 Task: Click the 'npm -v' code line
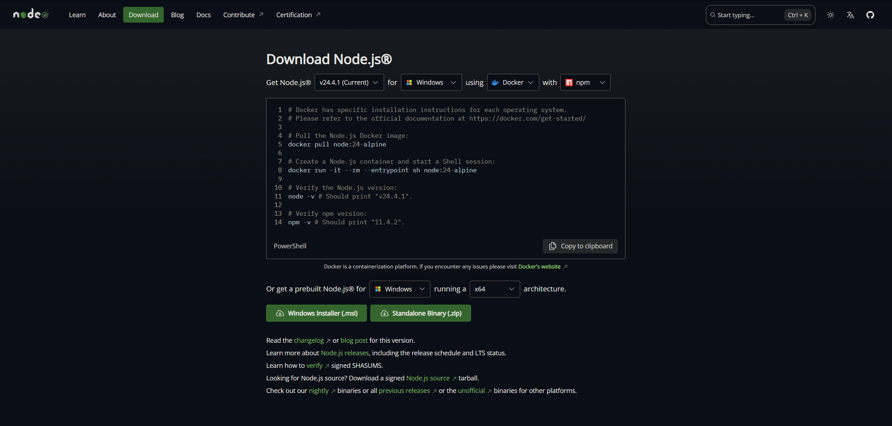[x=346, y=222]
